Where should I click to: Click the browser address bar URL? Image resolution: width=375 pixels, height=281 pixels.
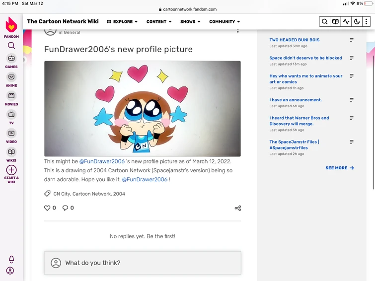point(188,9)
